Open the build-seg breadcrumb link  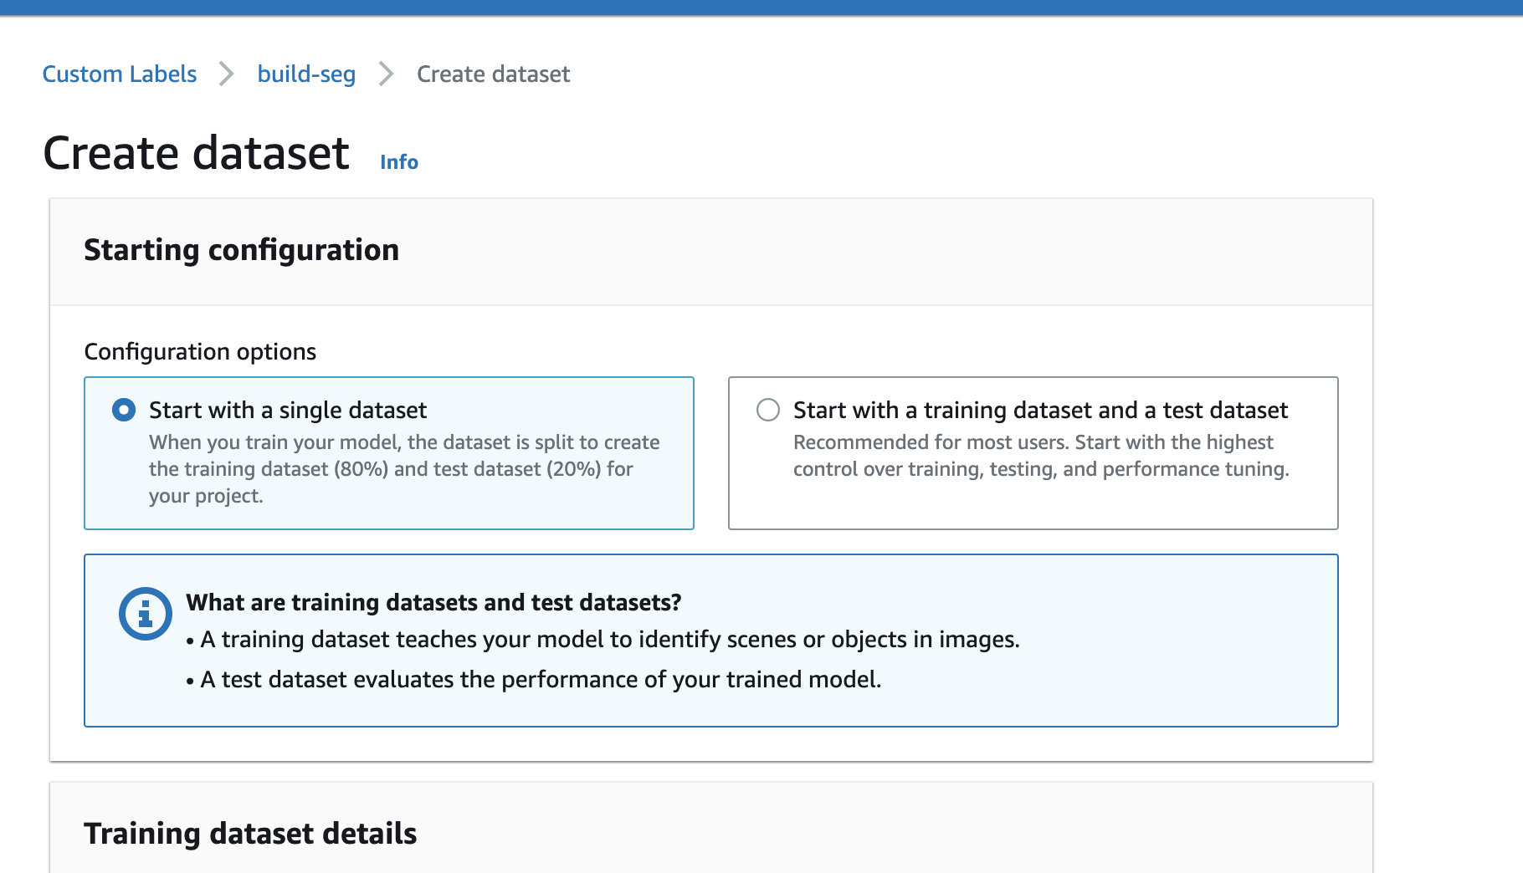306,74
